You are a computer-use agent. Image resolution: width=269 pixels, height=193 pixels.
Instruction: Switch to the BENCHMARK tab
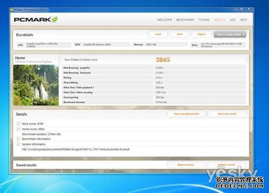point(185,20)
